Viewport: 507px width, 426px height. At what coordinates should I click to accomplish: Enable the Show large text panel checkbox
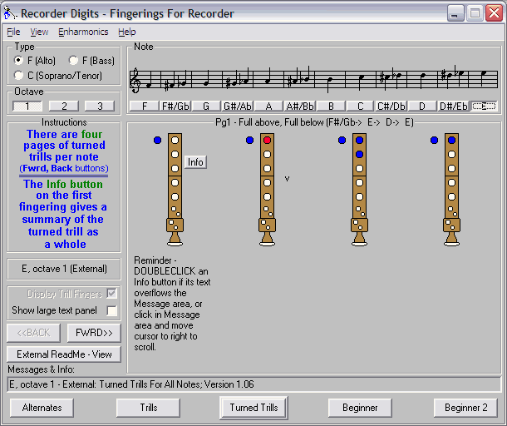(x=111, y=310)
